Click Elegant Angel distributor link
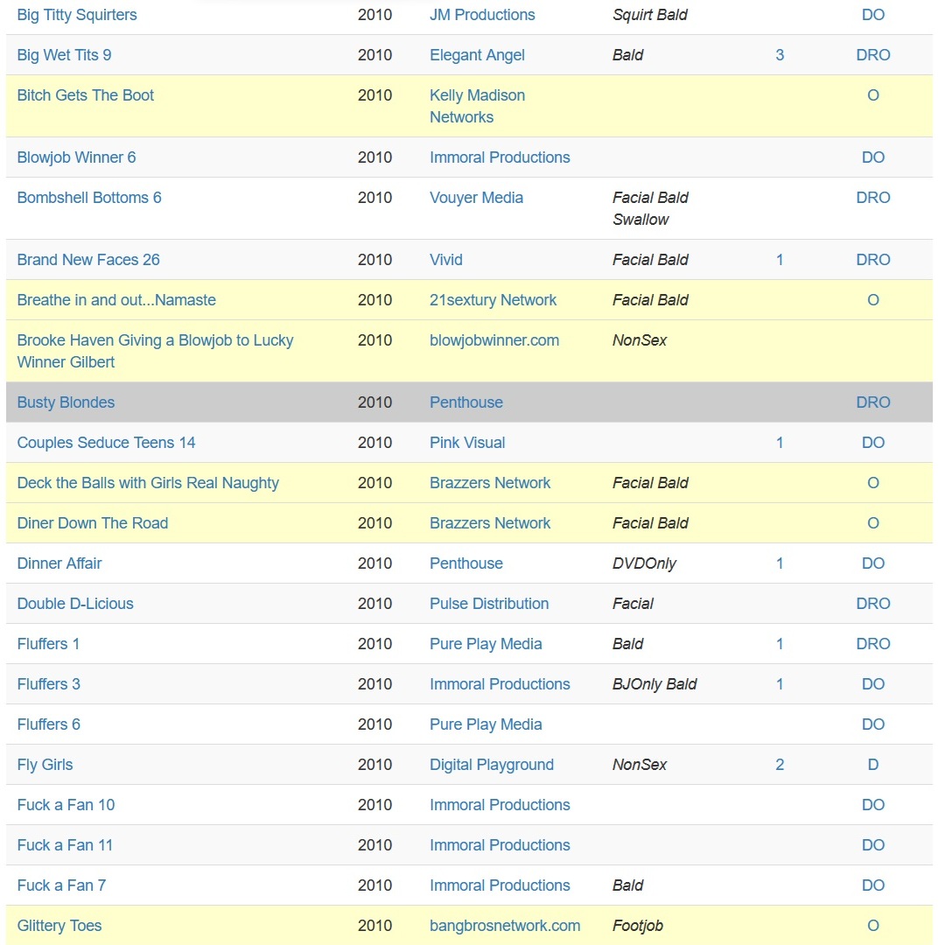945x945 pixels. coord(477,55)
